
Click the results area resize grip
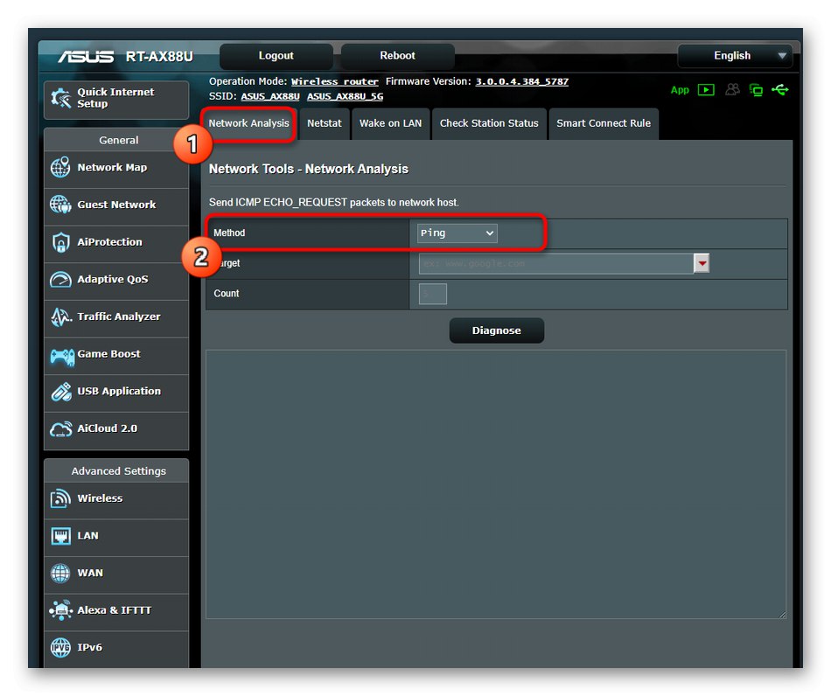coord(782,615)
